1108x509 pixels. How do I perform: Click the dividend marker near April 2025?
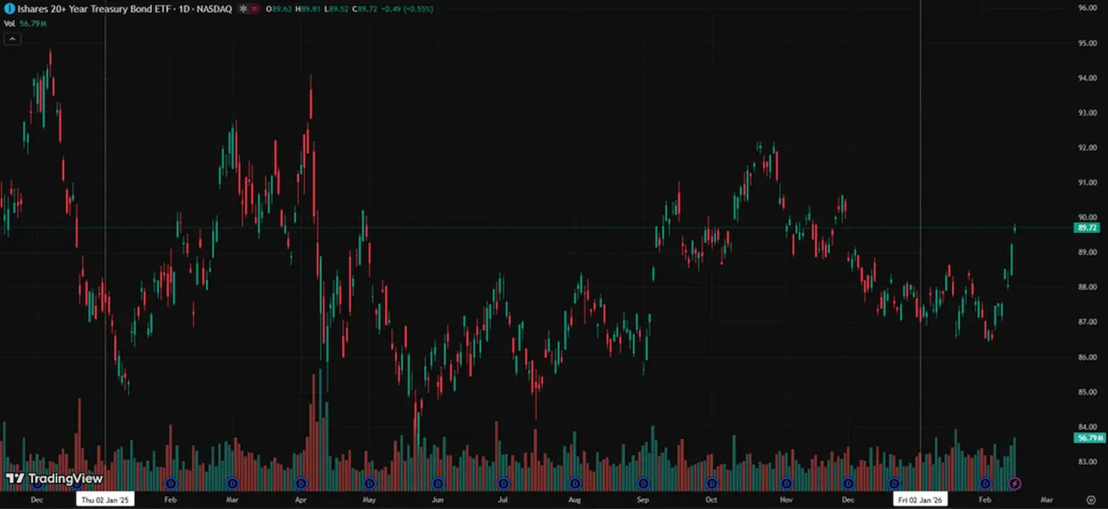301,484
